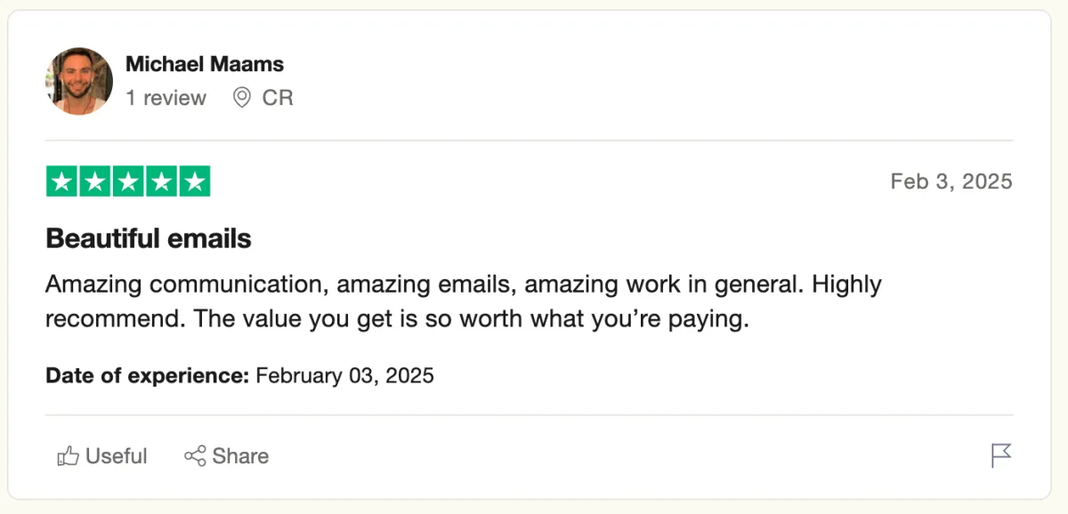1068x514 pixels.
Task: Open Michael Maams profile photo
Action: (79, 81)
